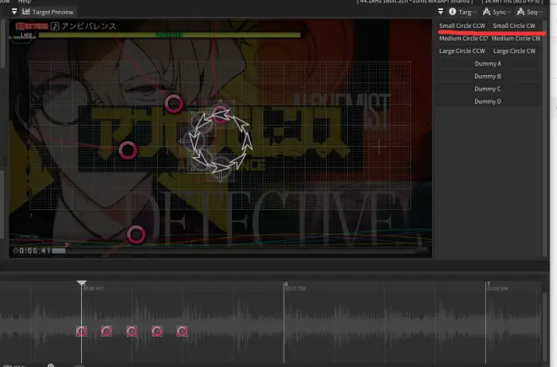Switch to the Sync… tab
557x367 pixels.
tap(496, 12)
